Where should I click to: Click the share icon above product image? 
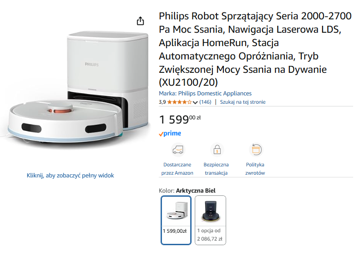(140, 21)
